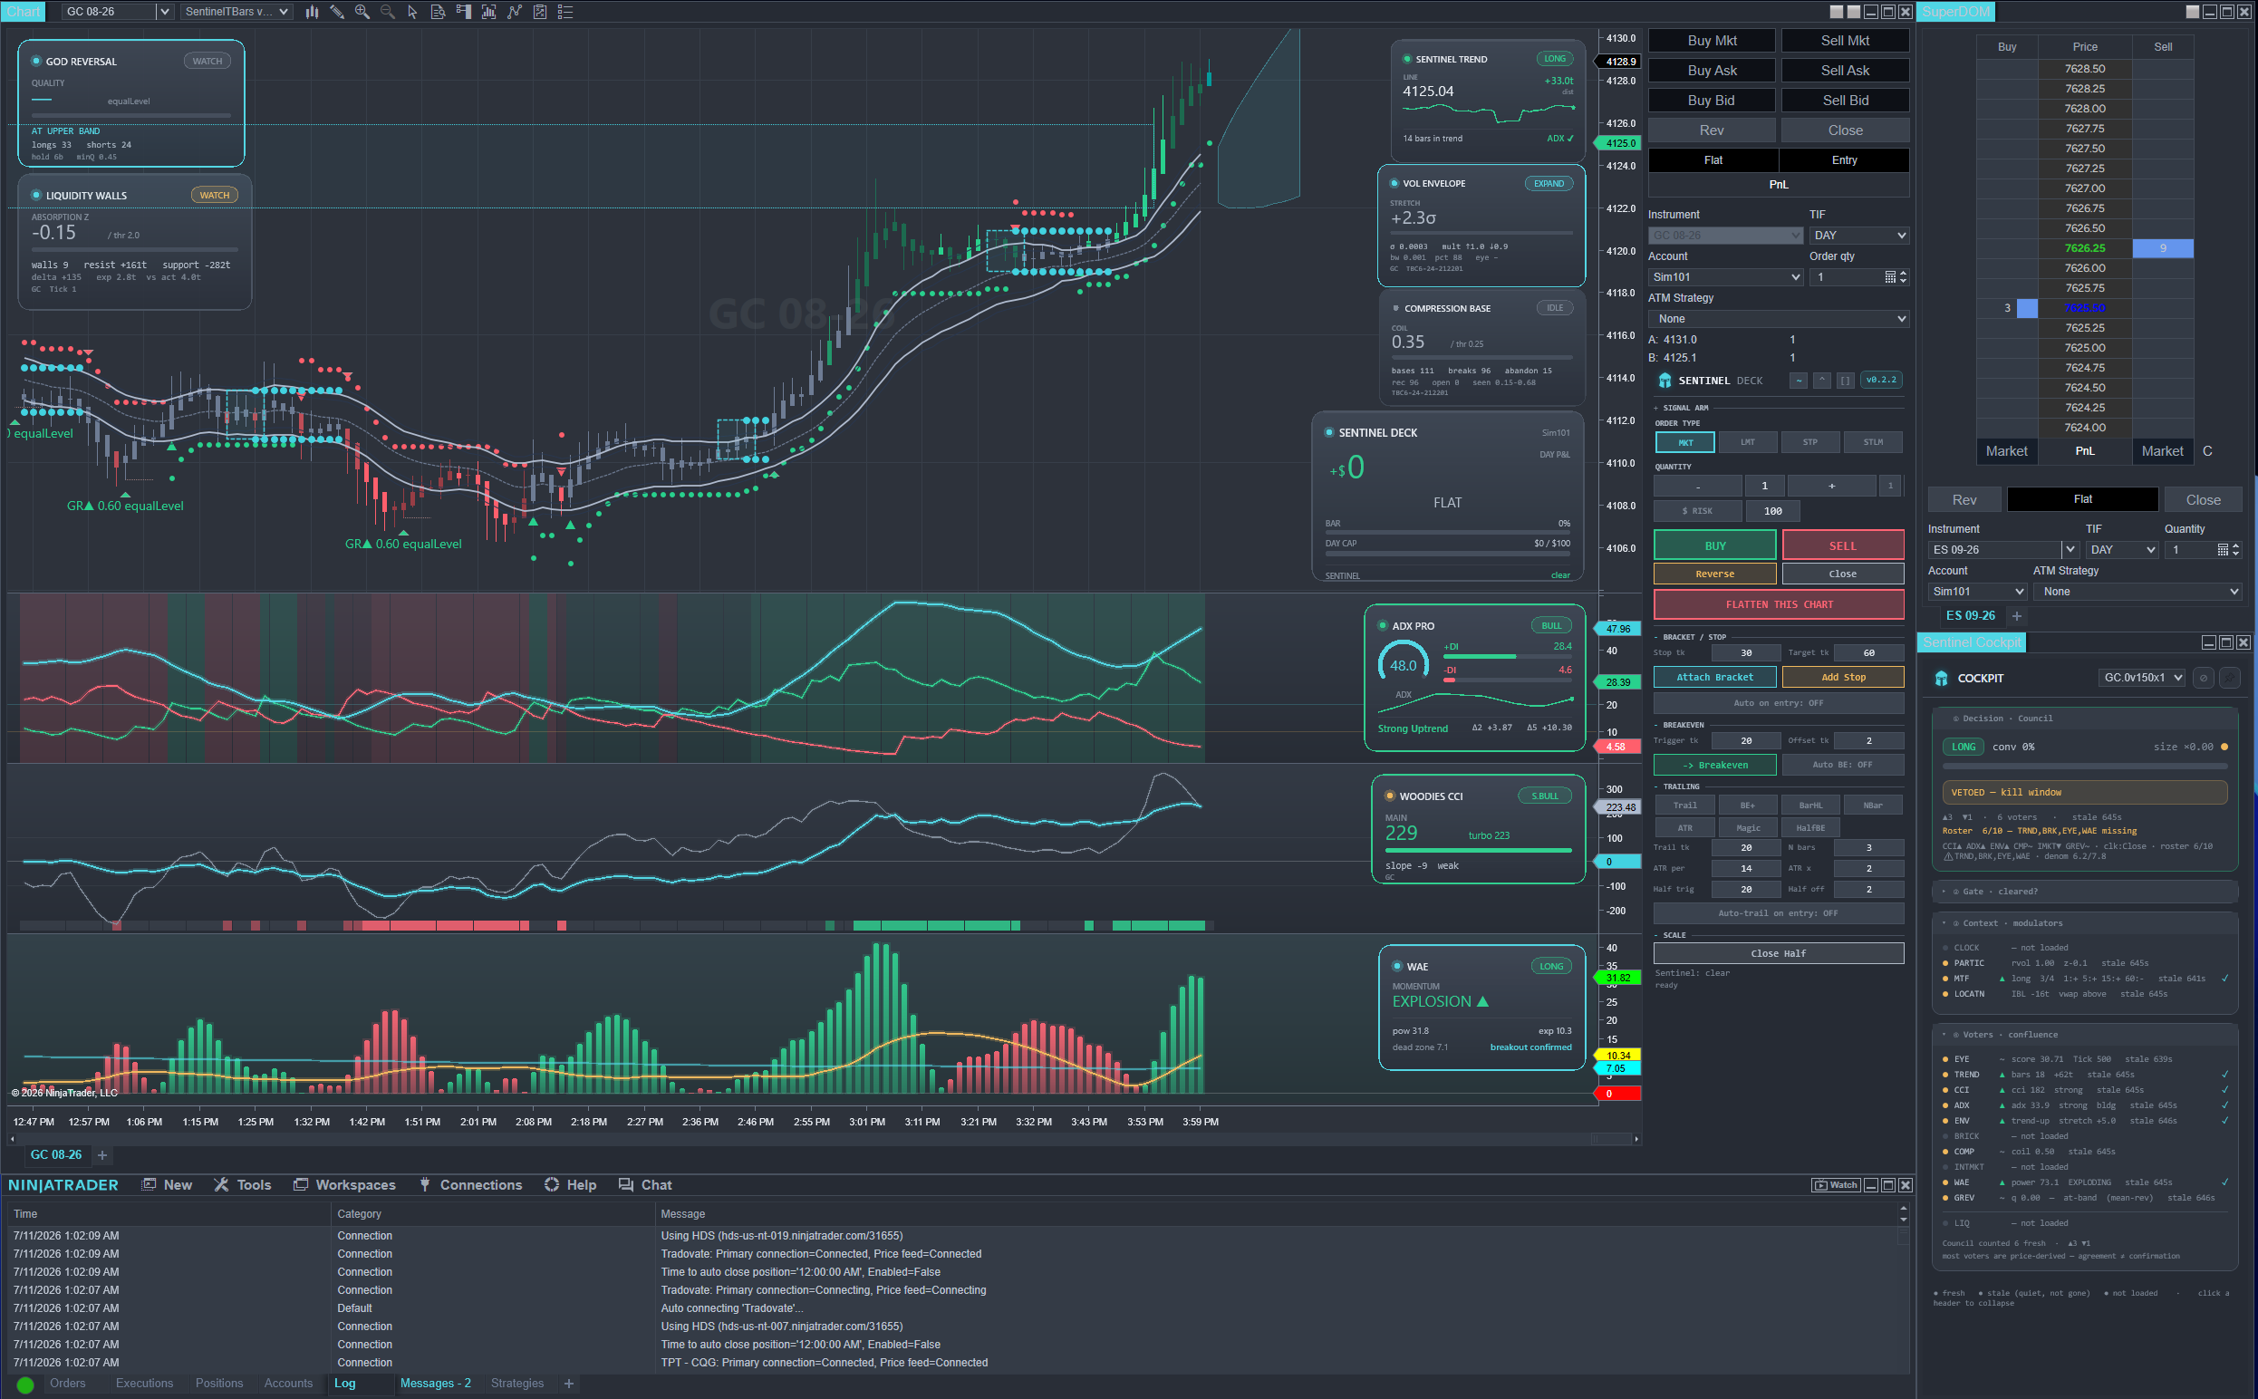
Task: Switch to the Executions tab
Action: pyautogui.click(x=144, y=1384)
